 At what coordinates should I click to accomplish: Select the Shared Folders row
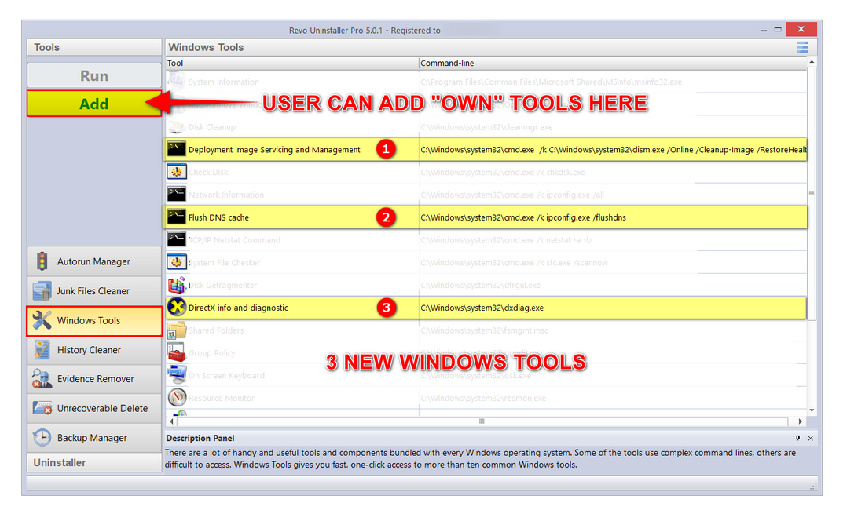click(x=485, y=330)
